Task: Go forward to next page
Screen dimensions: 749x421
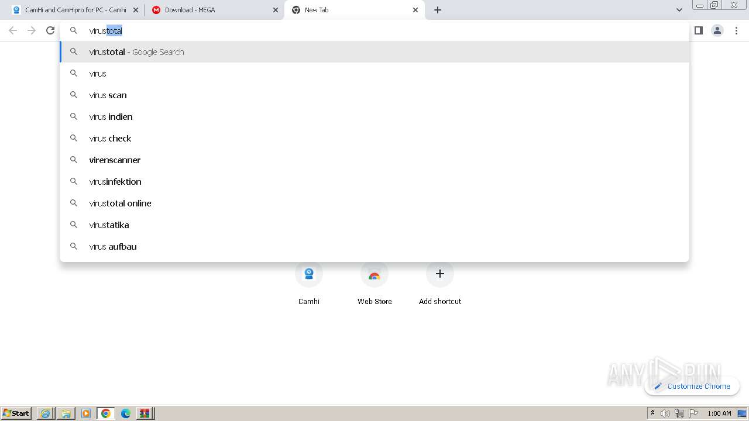Action: pos(32,30)
